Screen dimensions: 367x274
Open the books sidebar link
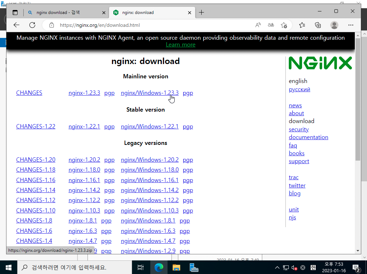[x=297, y=153]
